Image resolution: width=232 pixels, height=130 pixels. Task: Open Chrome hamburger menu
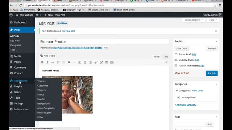(x=220, y=5)
